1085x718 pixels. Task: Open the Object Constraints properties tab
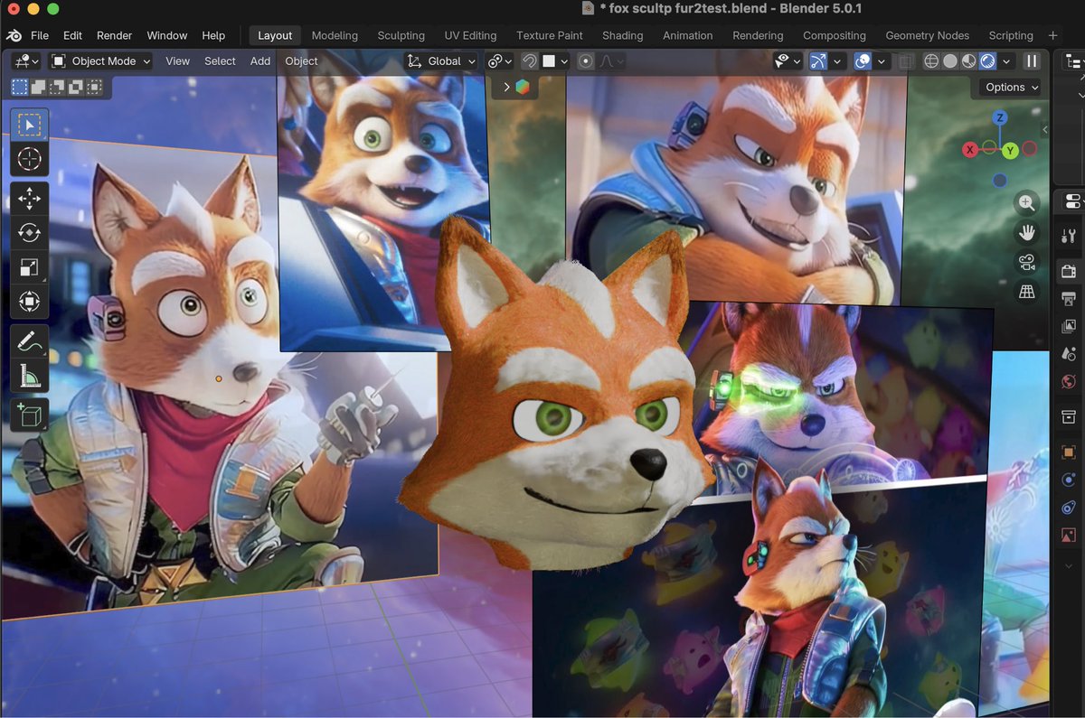(1069, 508)
